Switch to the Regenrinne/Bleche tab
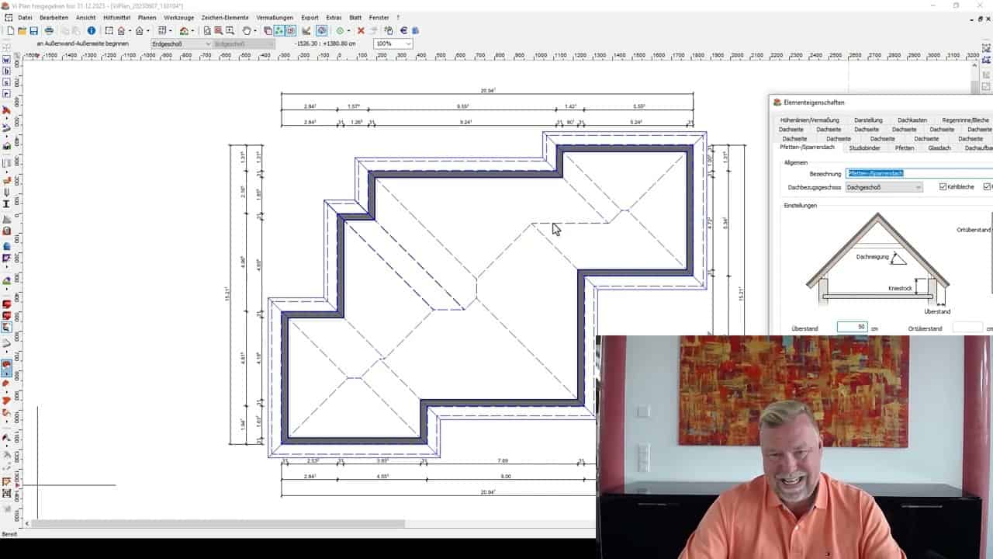The height and width of the screenshot is (559, 993). coord(965,120)
